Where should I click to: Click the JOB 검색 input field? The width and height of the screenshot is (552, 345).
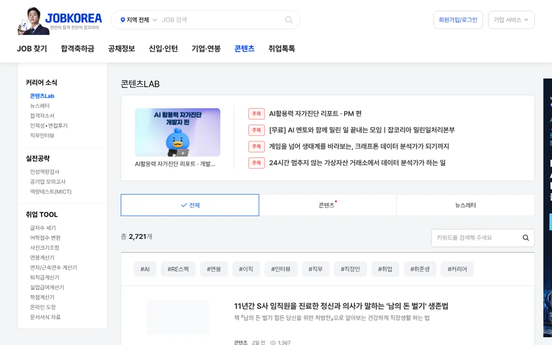pos(221,20)
